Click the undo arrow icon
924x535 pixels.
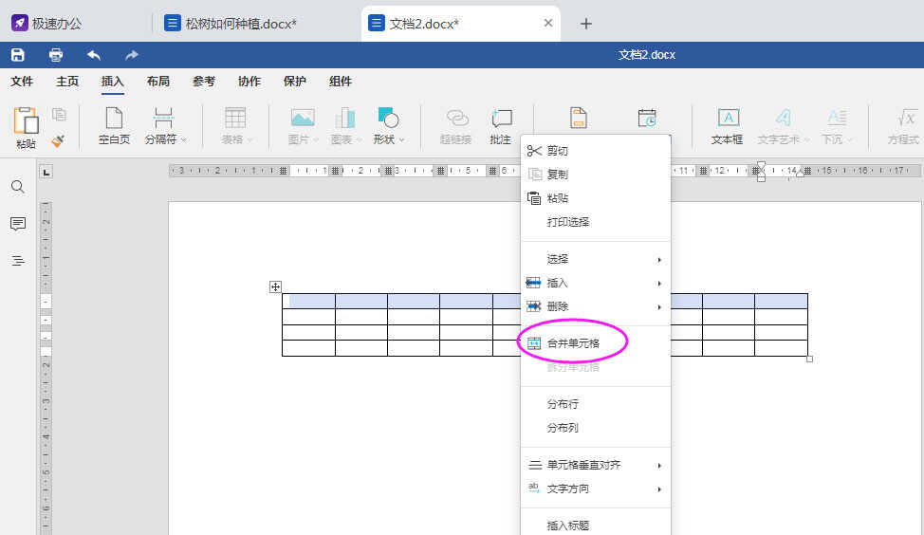coord(94,55)
